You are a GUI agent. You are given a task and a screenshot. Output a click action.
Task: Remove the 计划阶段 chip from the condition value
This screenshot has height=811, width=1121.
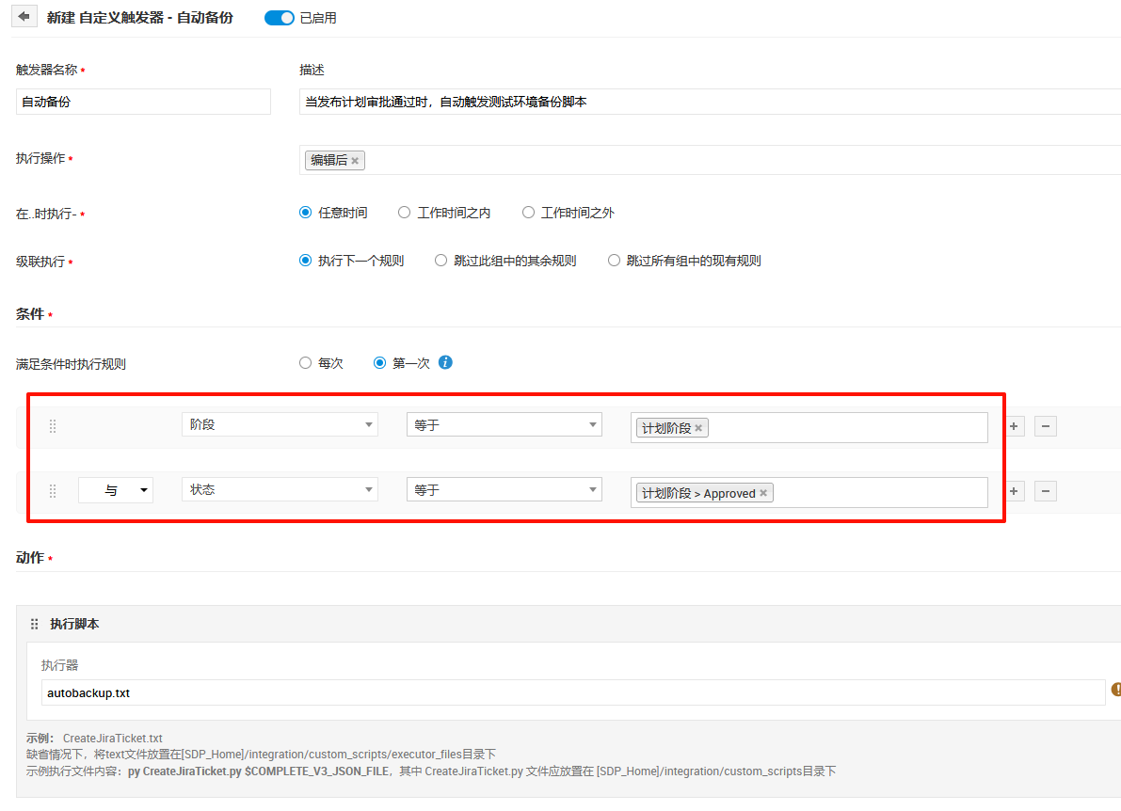pos(697,426)
